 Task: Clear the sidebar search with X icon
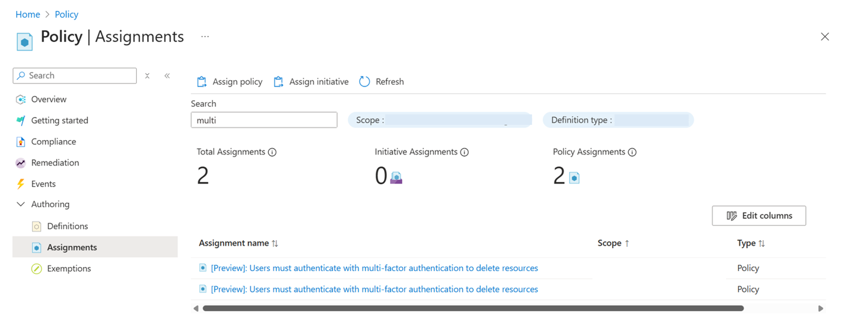click(x=148, y=76)
